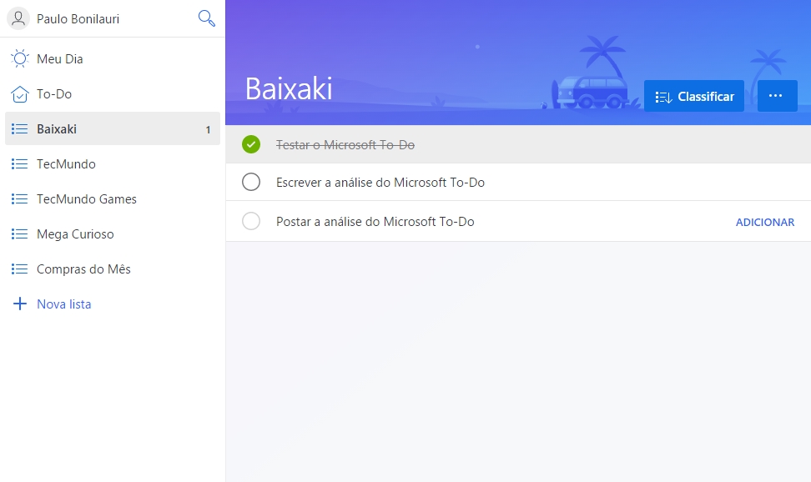811x482 pixels.
Task: Click the ADICIONAR link
Action: [764, 222]
